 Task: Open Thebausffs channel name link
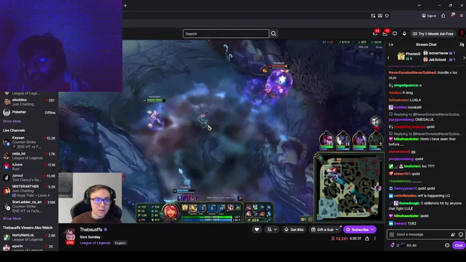(x=91, y=230)
